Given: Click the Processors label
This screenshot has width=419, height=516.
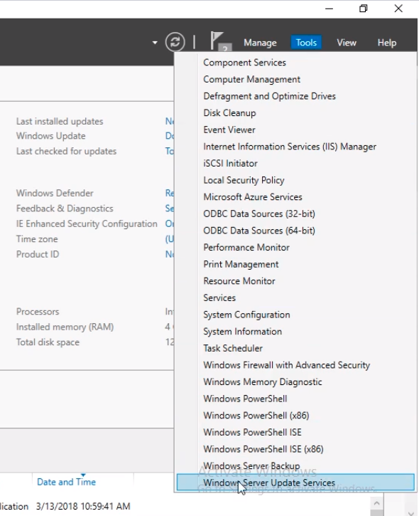Looking at the screenshot, I should (38, 311).
